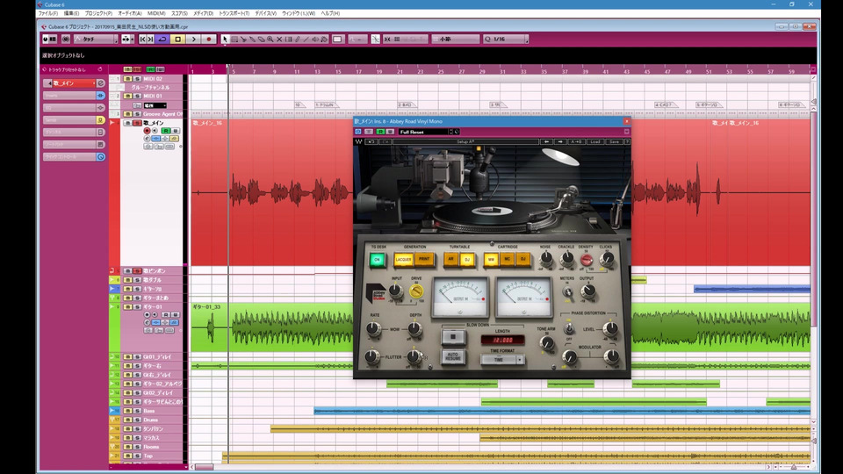The height and width of the screenshot is (474, 843).
Task: Click the ruler at bar 25
Action: (440, 70)
